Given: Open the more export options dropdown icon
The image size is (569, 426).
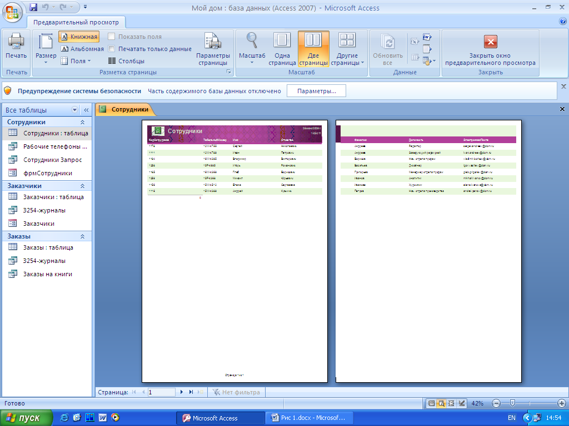Looking at the screenshot, I should [x=430, y=60].
